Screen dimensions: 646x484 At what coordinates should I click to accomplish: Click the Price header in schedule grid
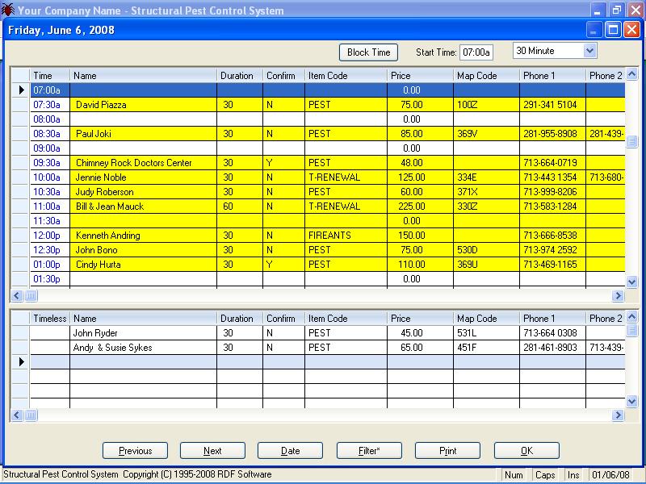coord(420,76)
